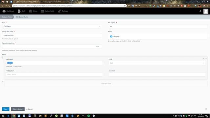Switch to Test page CMS browser tab

click(x=52, y=2)
